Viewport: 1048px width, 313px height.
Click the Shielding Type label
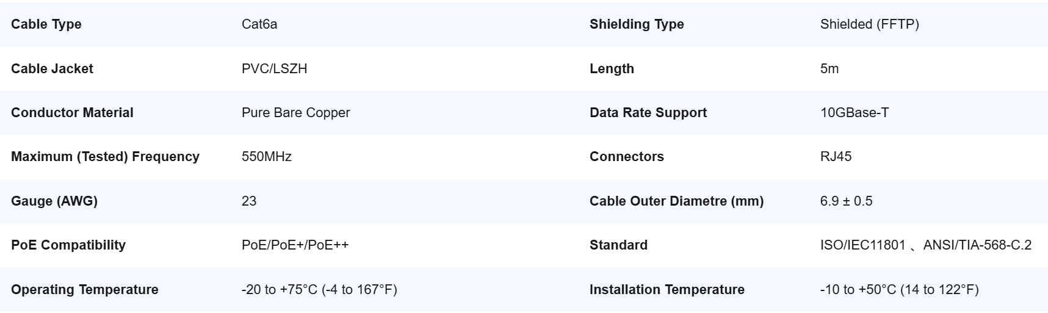tap(637, 24)
